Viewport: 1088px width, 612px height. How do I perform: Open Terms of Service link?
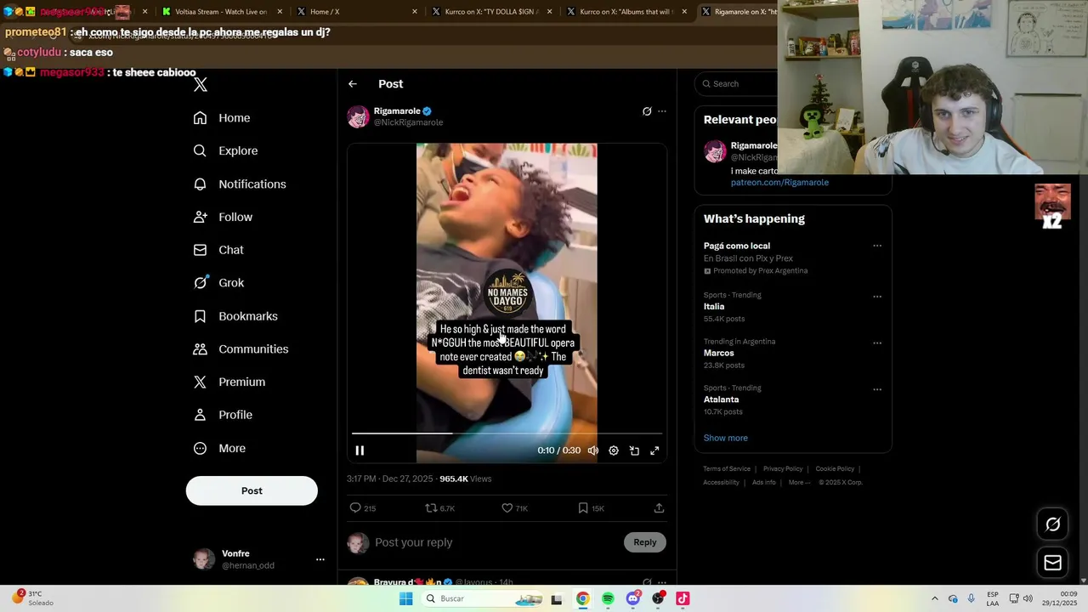727,468
